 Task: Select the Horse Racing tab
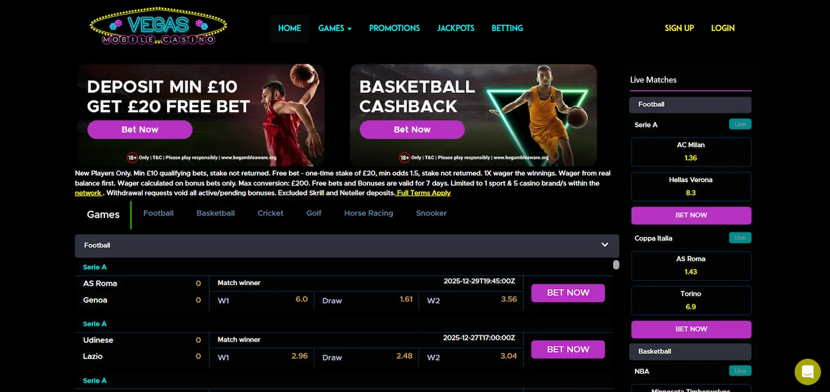coord(368,213)
